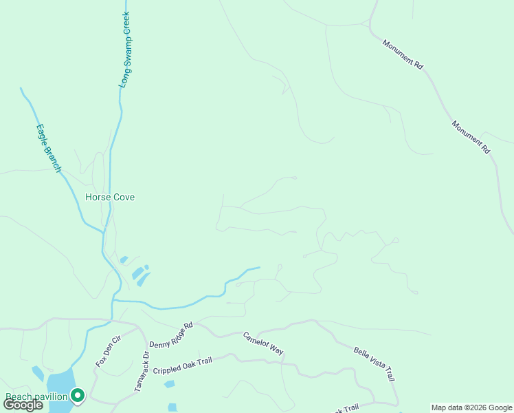Click the Bella Vista Trail label

(375, 364)
